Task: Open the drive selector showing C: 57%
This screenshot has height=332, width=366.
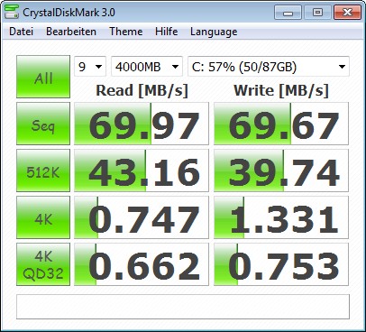Action: 269,67
